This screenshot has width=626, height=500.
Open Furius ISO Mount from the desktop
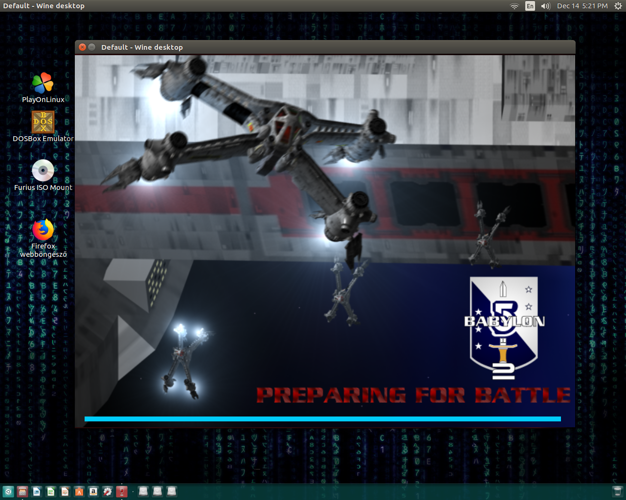click(43, 170)
